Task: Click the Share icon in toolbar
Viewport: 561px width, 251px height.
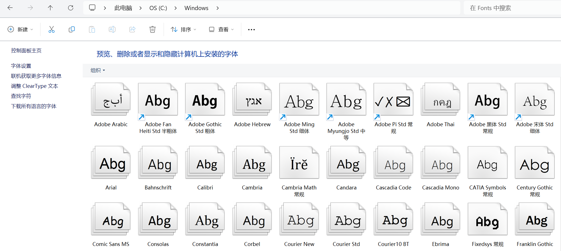Action: click(x=132, y=29)
